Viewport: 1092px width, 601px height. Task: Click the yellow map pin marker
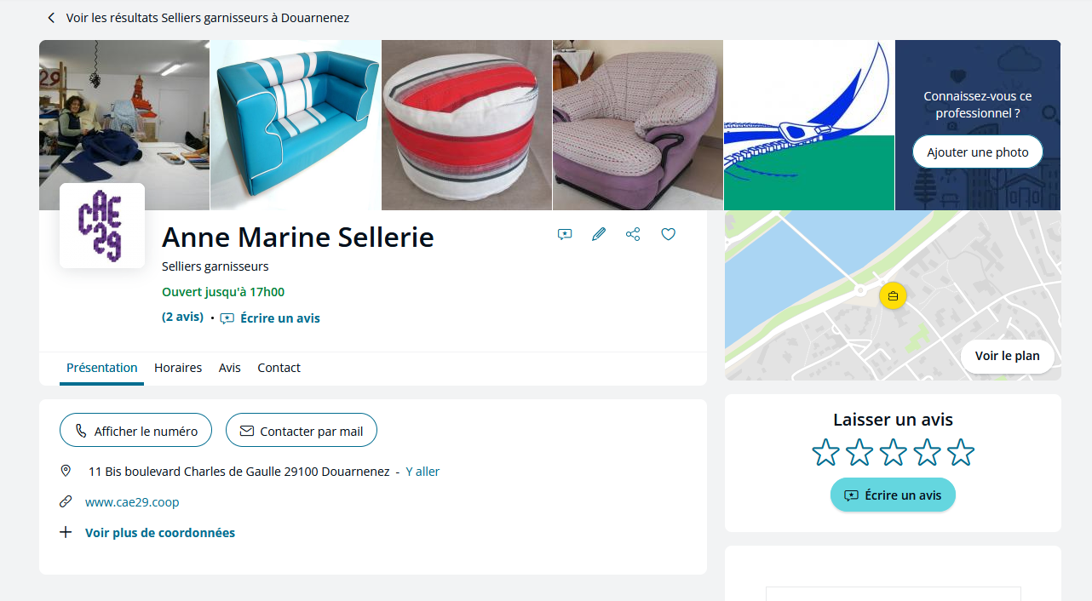(893, 295)
